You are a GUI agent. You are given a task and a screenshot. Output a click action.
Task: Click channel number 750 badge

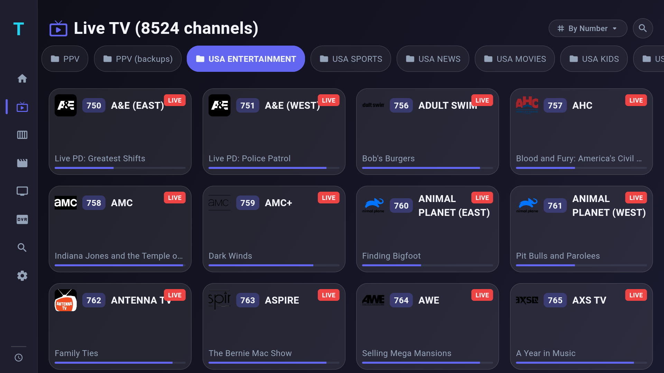tap(94, 105)
